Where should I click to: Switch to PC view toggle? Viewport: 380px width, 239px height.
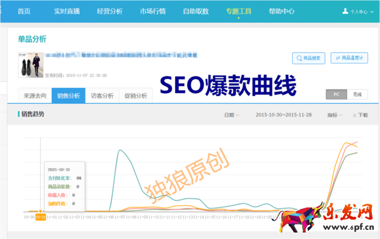(x=336, y=95)
